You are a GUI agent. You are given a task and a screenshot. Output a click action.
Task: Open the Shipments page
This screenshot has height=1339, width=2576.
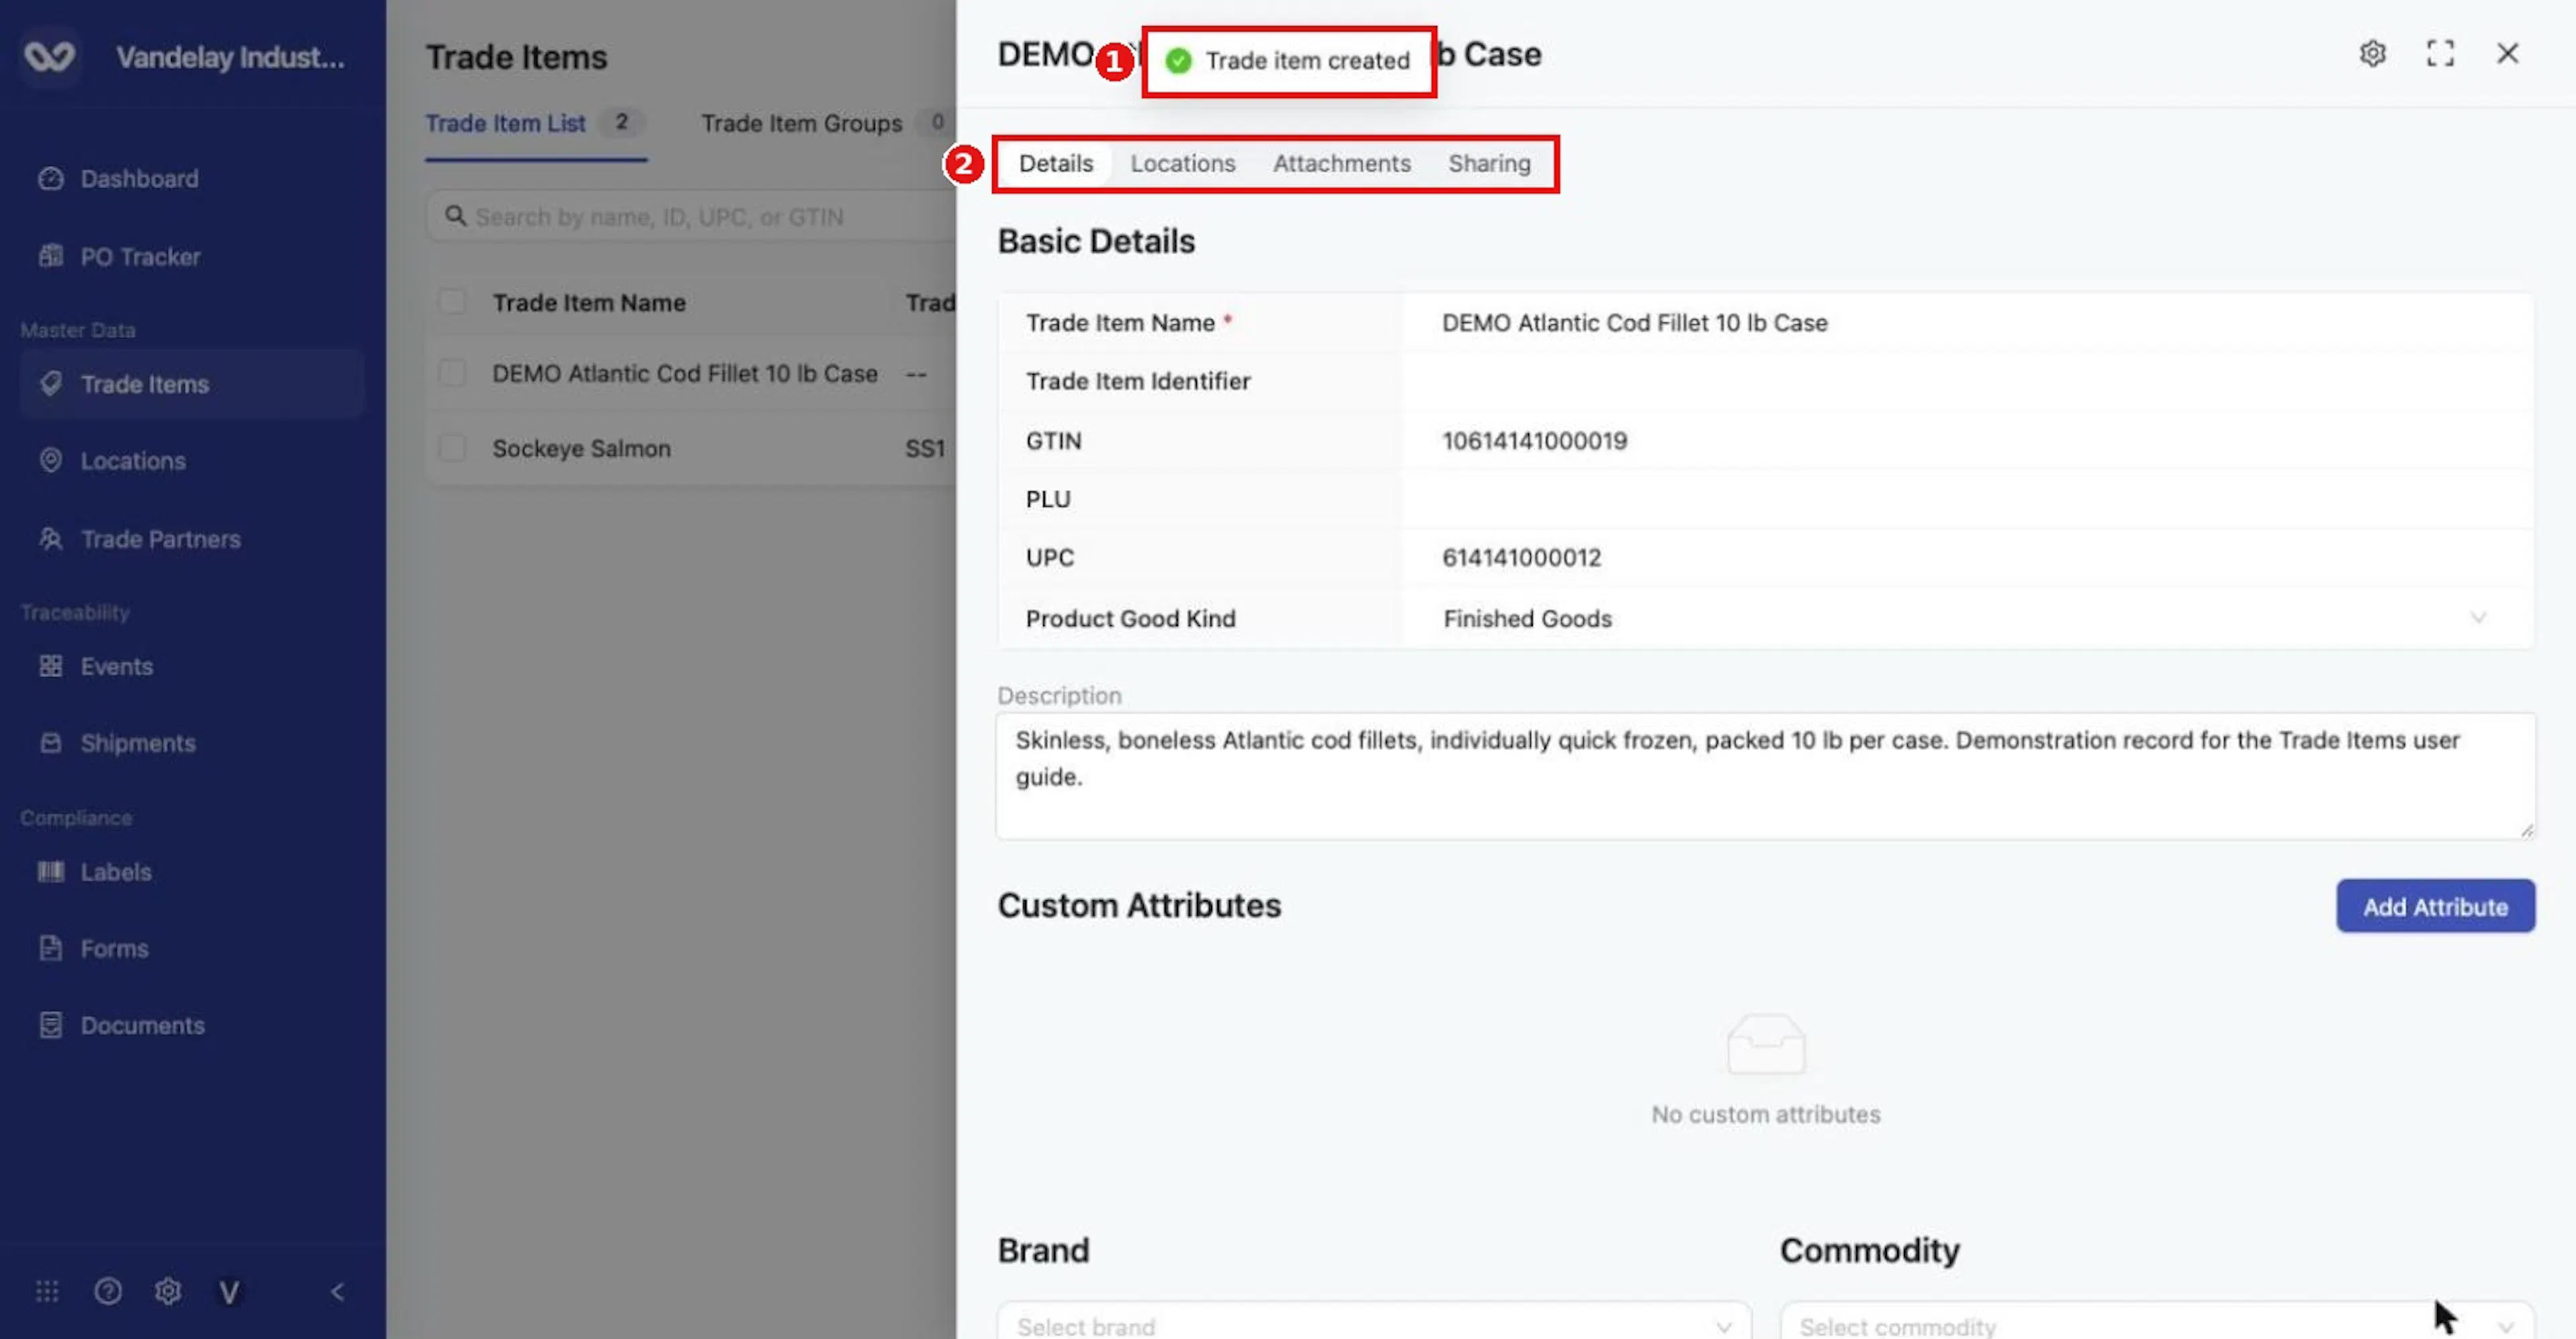(x=138, y=743)
